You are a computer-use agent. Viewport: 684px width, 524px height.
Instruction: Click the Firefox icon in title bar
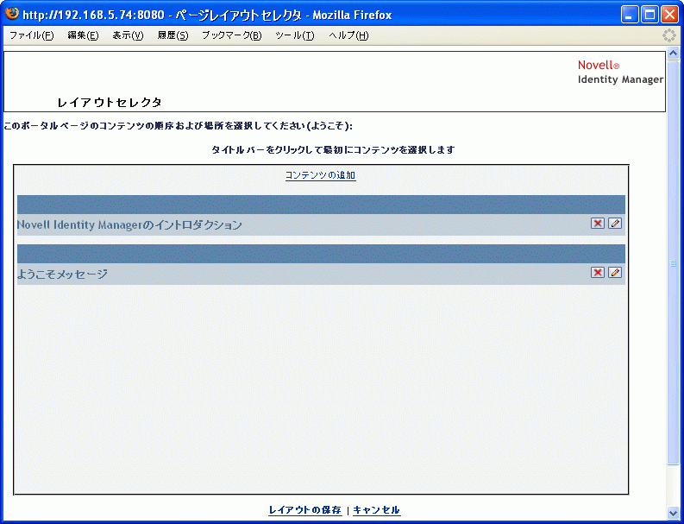(12, 14)
